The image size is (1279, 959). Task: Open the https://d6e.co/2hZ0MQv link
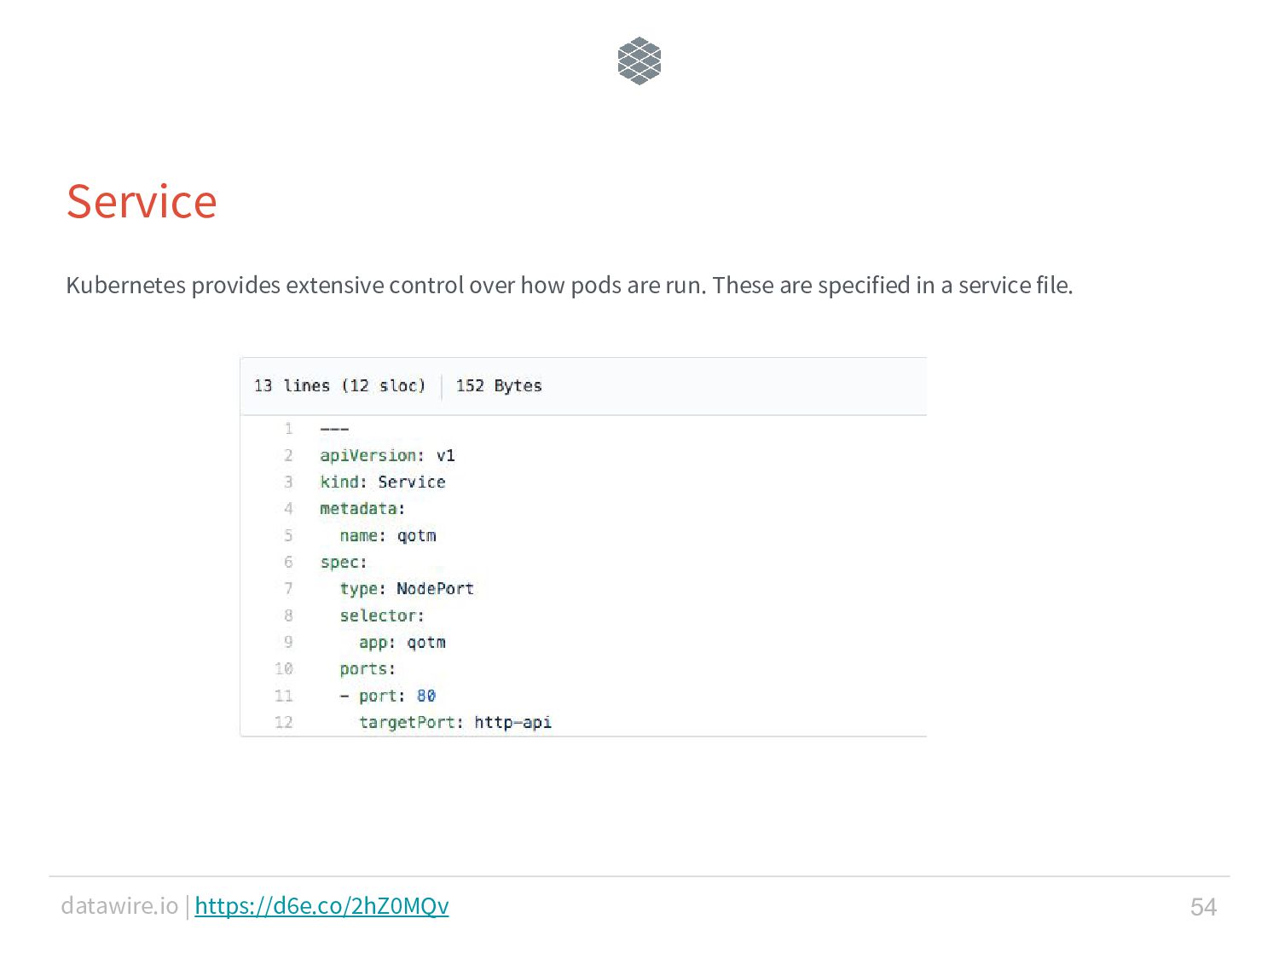pyautogui.click(x=321, y=905)
